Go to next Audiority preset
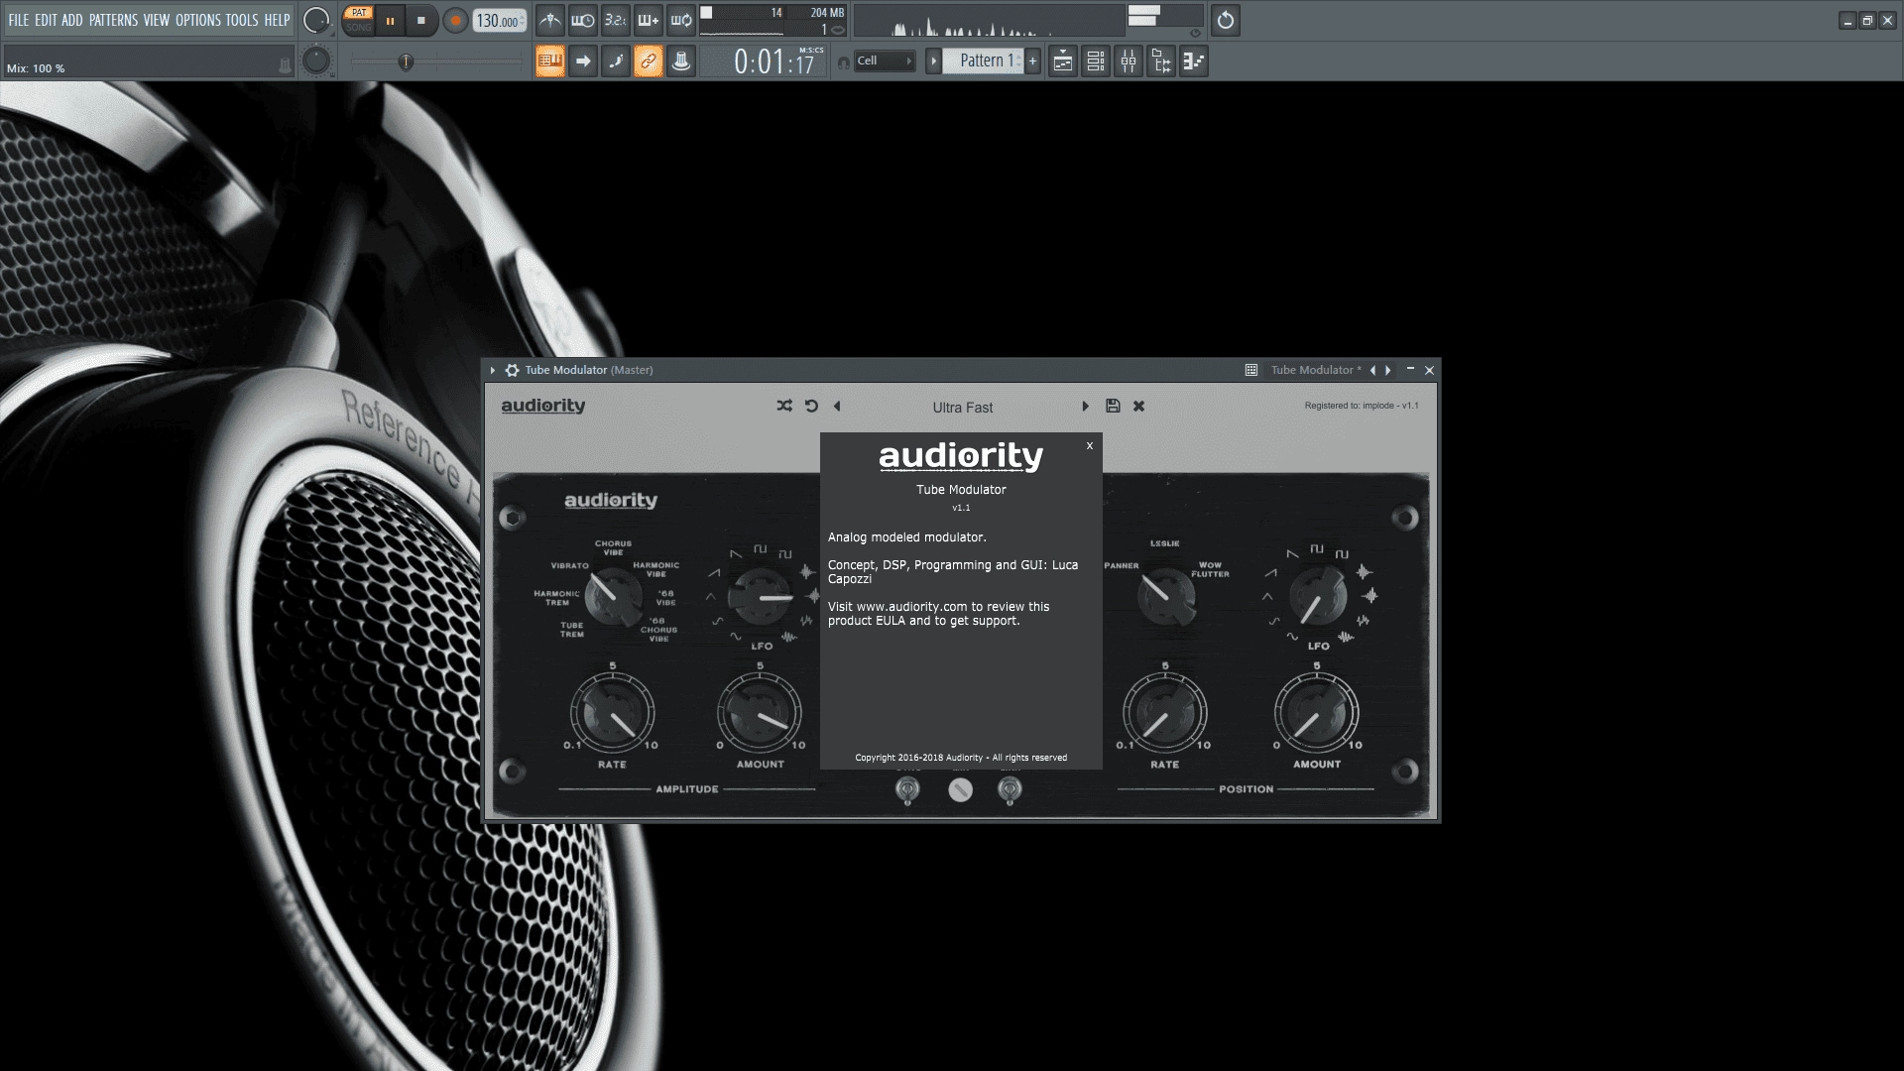 [1085, 406]
